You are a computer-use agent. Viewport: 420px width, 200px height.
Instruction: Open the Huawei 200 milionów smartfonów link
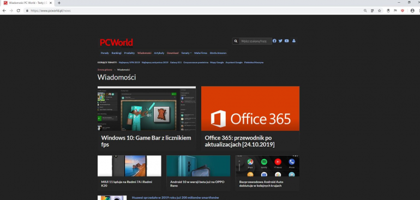pos(176,198)
